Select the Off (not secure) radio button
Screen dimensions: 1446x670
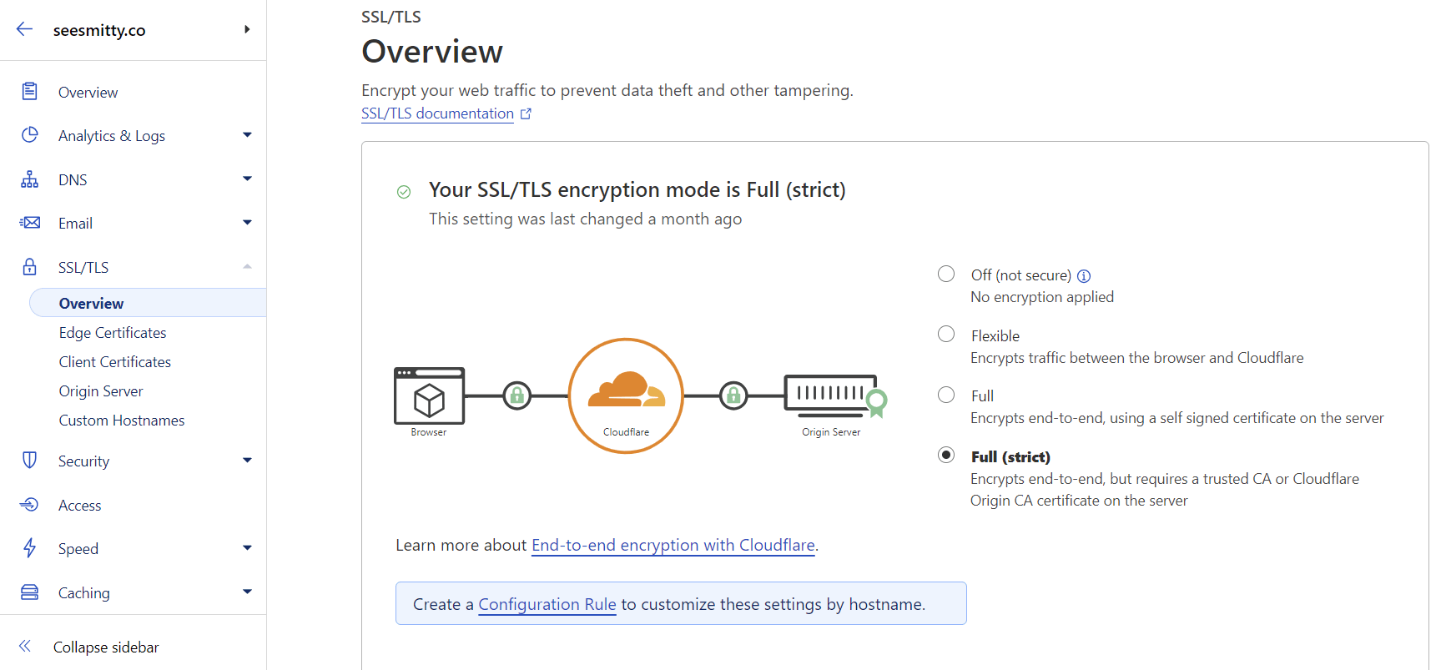pos(946,274)
